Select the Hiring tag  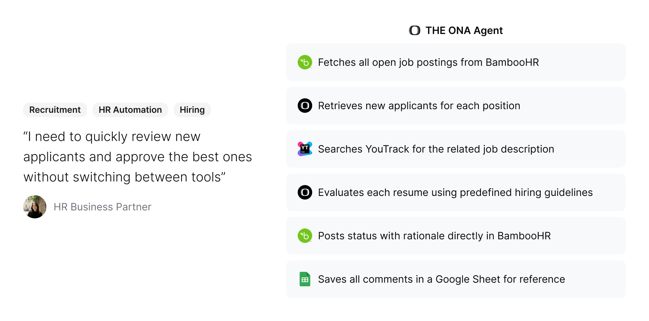coord(192,110)
